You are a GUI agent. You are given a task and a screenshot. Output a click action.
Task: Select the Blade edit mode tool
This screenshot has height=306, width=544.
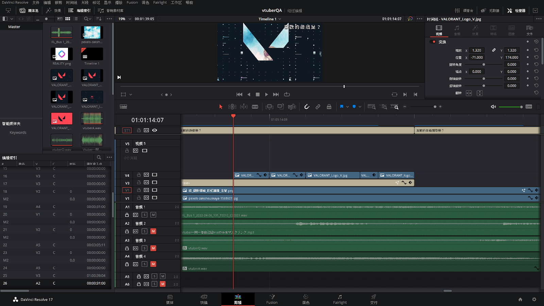coord(255,107)
